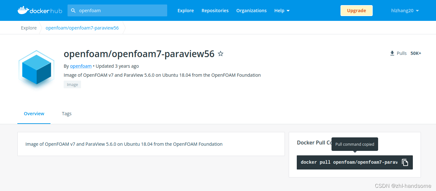Click the Docker Hub whale logo
Image resolution: width=436 pixels, height=191 pixels.
(23, 10)
